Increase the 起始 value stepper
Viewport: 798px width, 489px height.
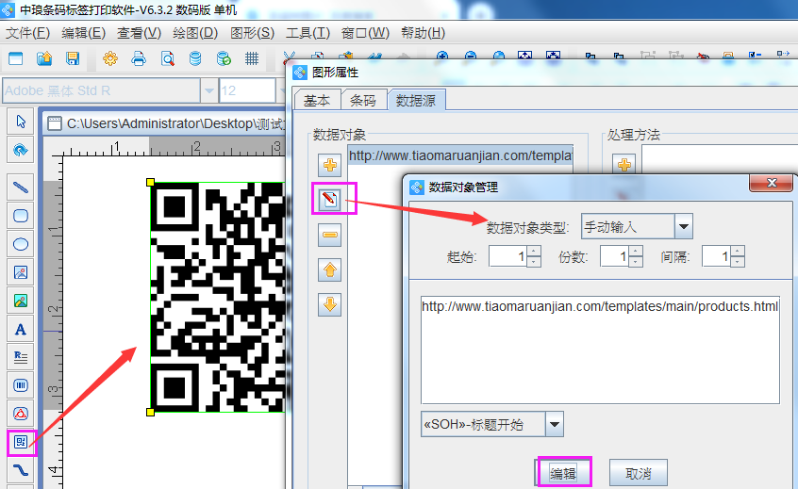[534, 251]
